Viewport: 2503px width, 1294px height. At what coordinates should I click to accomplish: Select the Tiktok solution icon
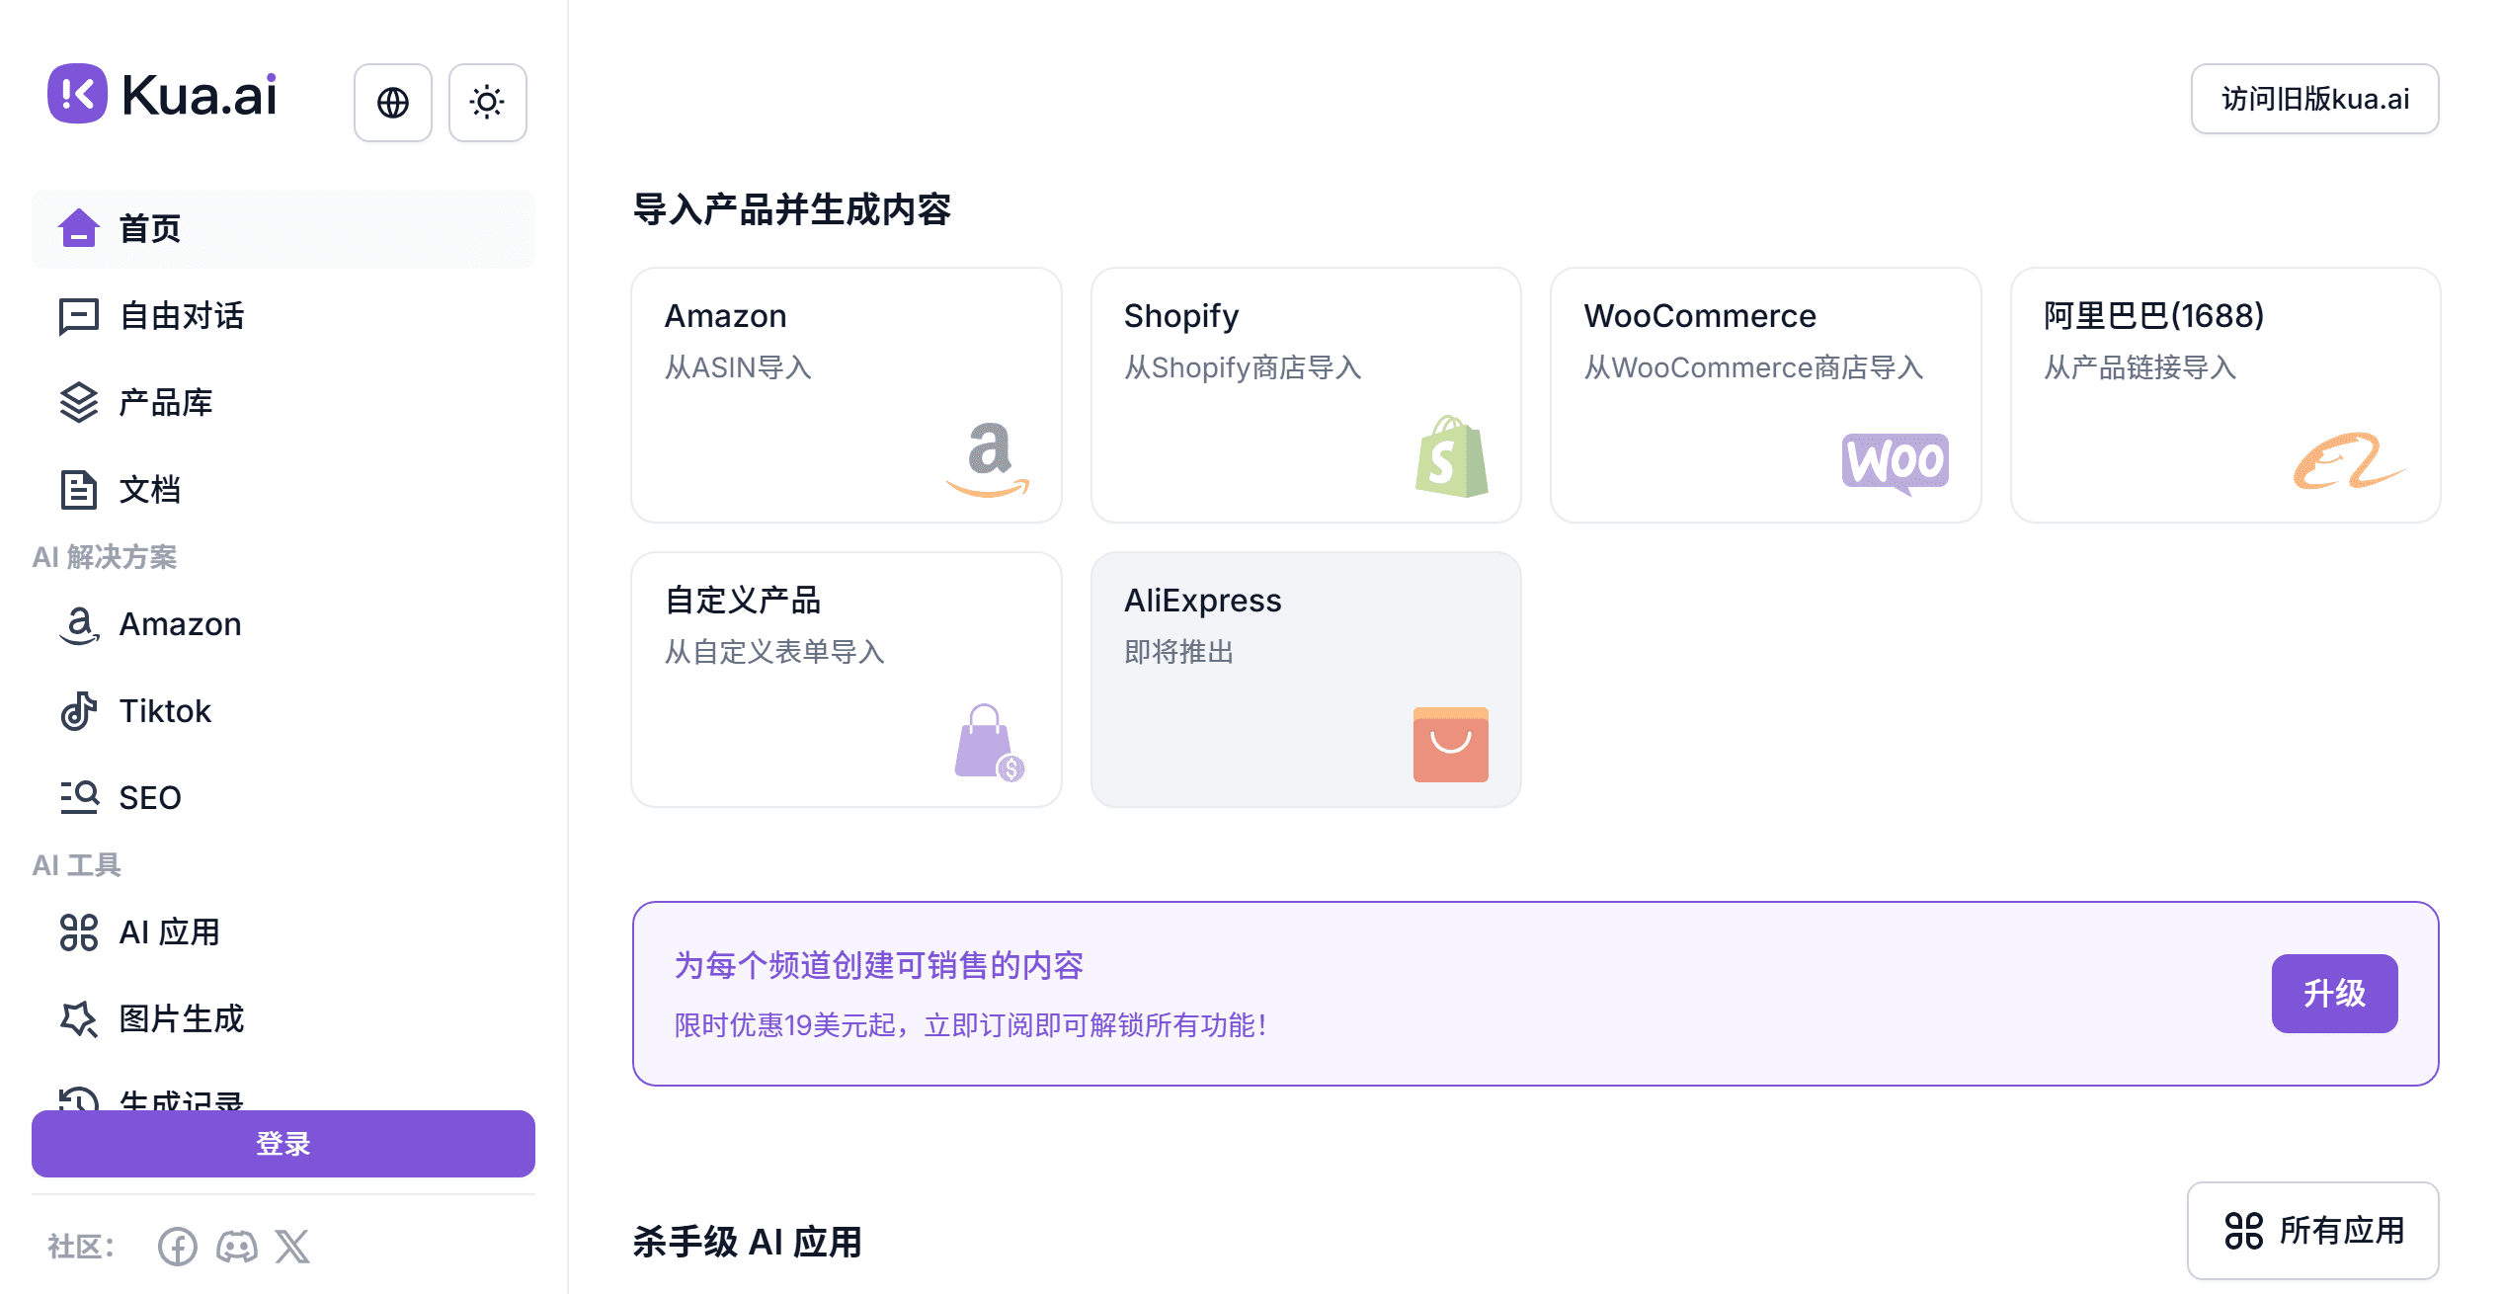click(79, 710)
